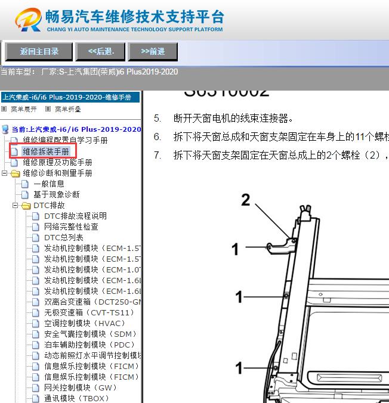Open 空调控制模块（HVAC）
This screenshot has width=389, height=403.
[x=85, y=323]
